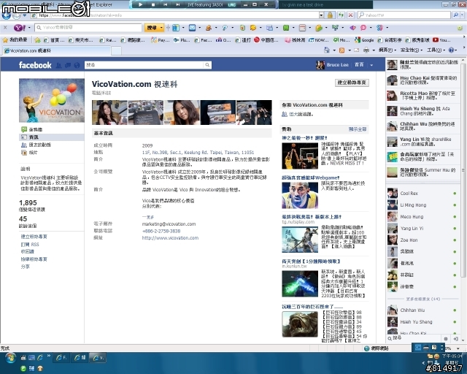Click the 建立粉絲專頁 button
Screen dimensions: 467x374
click(352, 83)
